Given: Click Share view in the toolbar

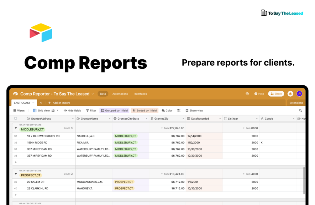Looking at the screenshot, I should click(x=194, y=111).
